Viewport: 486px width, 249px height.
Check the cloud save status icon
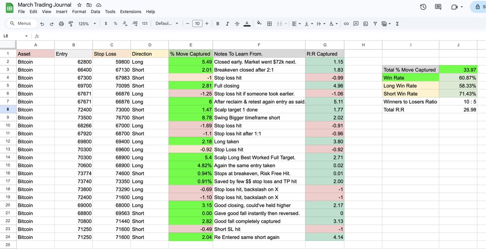98,5
